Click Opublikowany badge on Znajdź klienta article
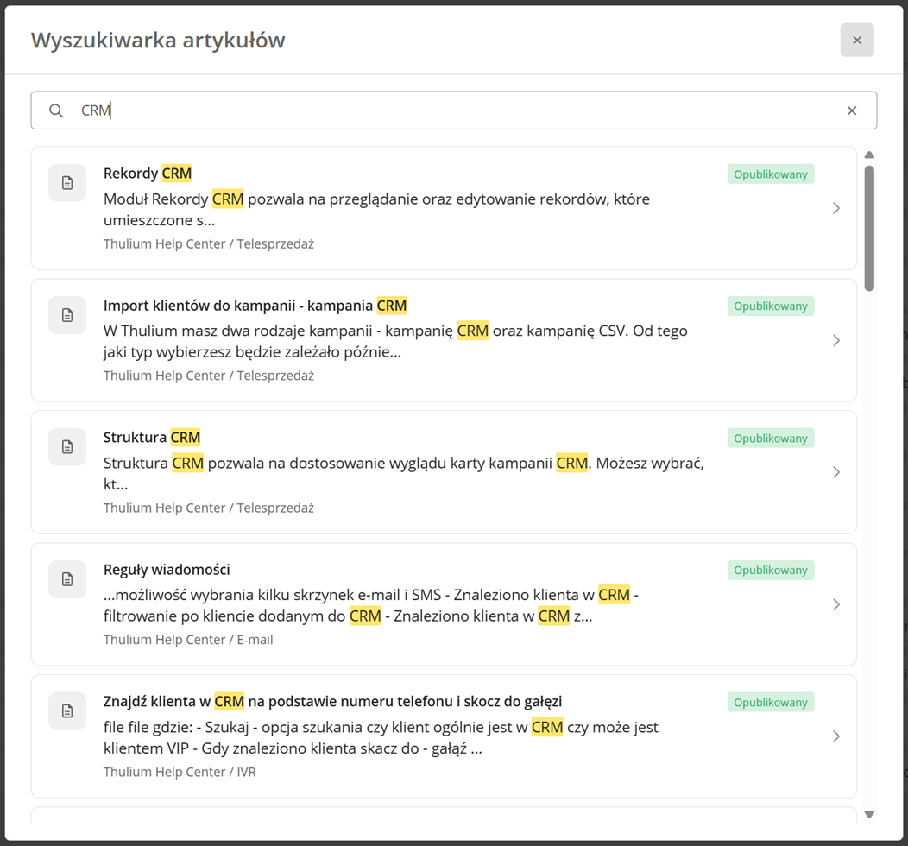908x846 pixels. 771,703
